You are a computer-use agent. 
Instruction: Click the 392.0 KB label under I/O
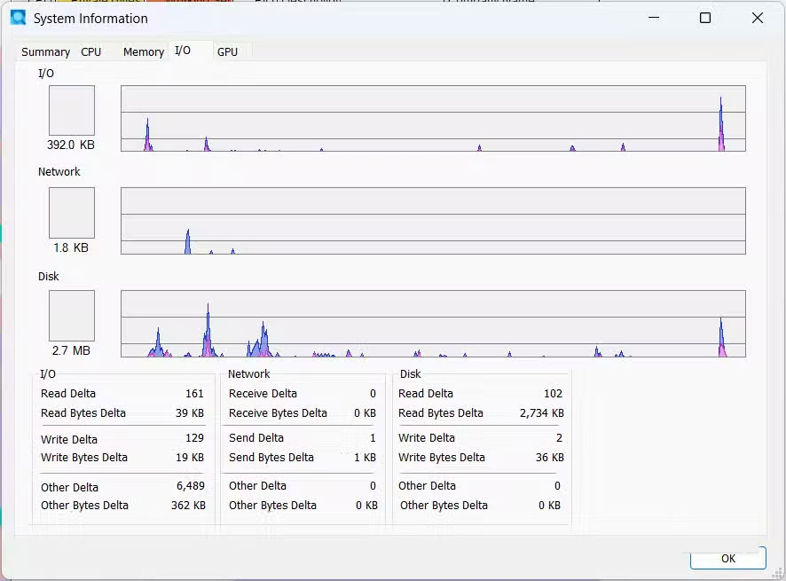pos(71,145)
